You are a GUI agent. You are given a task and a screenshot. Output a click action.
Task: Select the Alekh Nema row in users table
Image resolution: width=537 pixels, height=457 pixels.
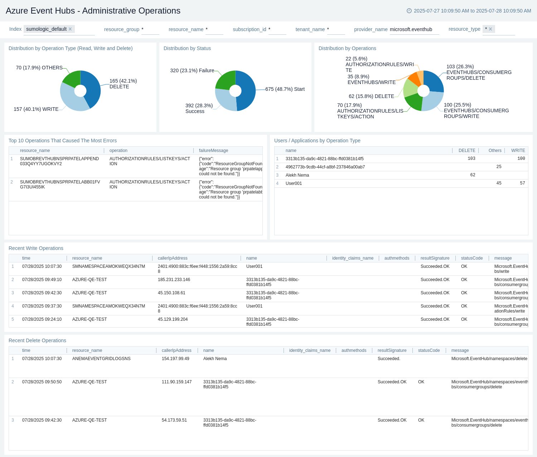click(x=401, y=175)
